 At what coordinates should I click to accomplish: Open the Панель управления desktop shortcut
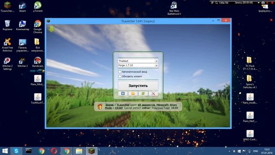point(22,45)
